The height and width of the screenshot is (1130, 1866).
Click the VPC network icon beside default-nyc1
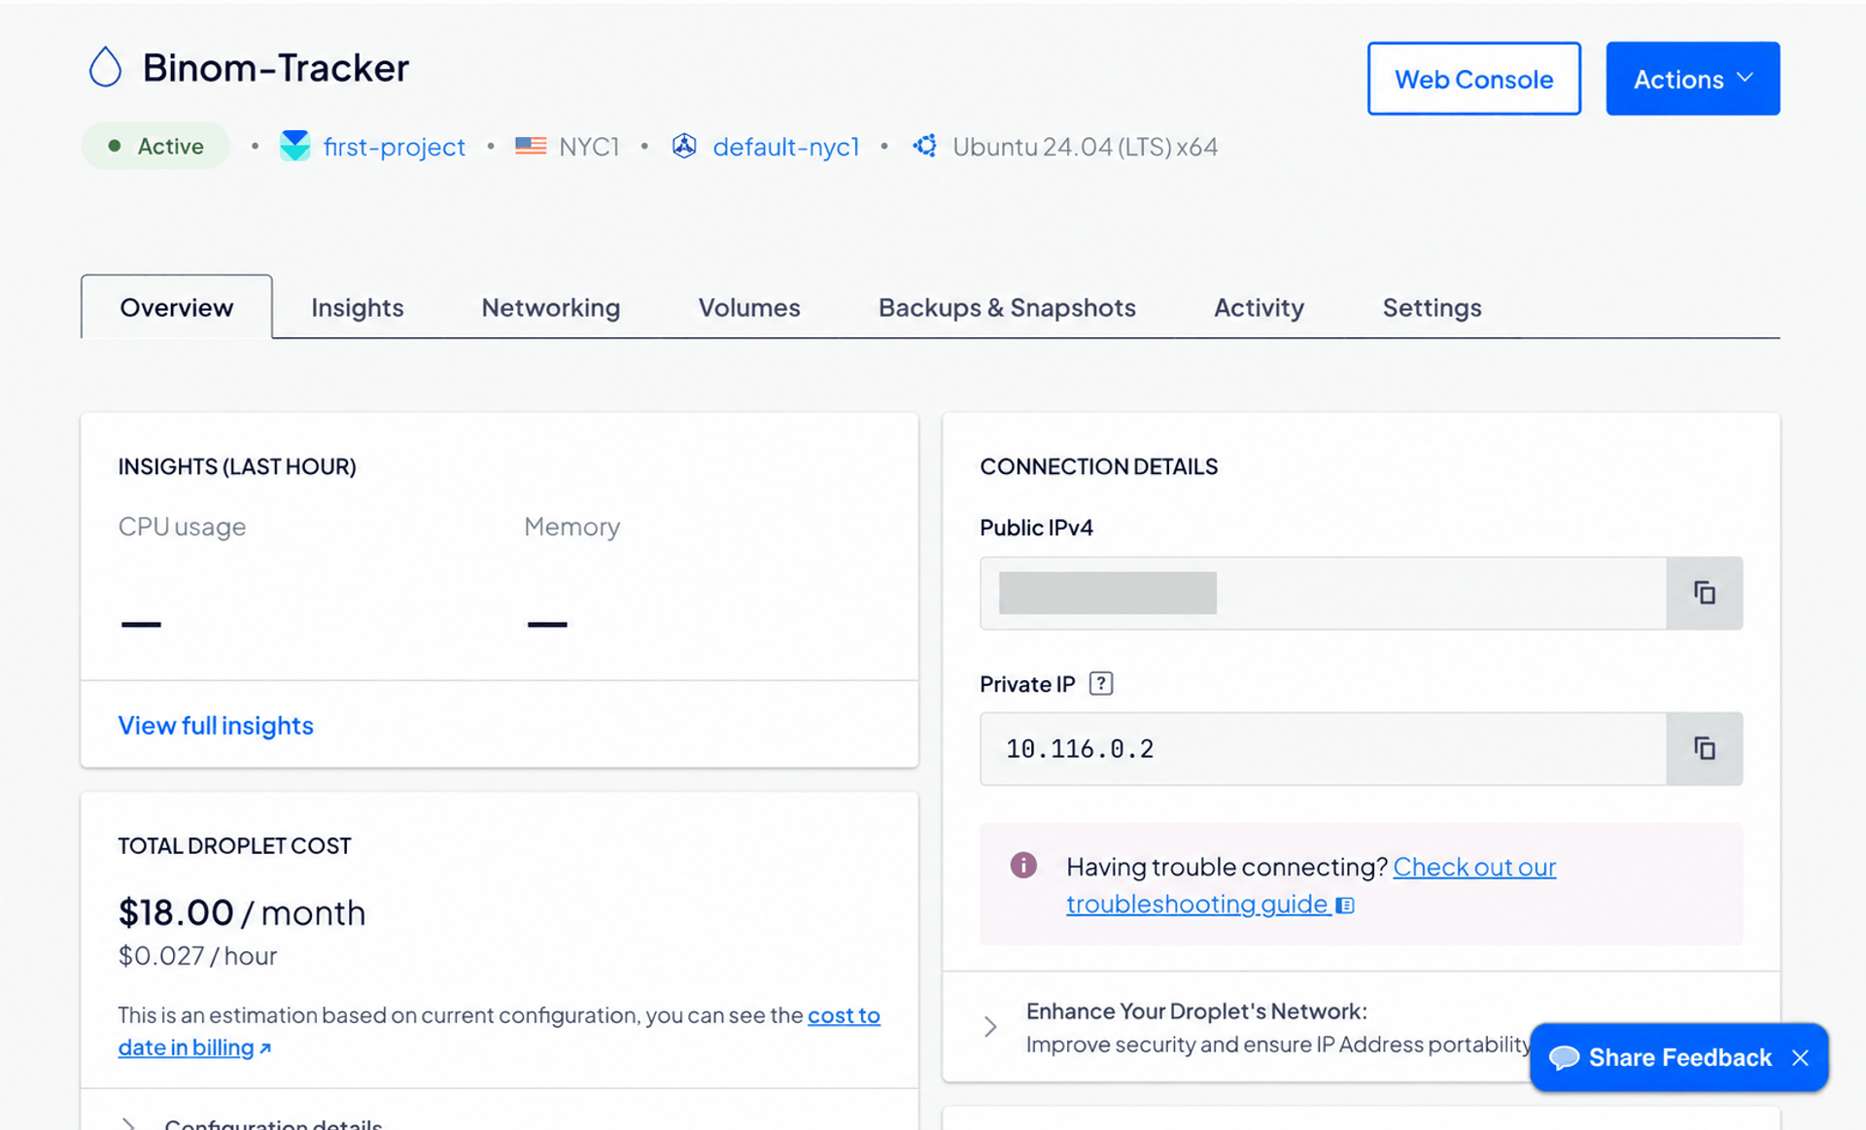coord(684,146)
